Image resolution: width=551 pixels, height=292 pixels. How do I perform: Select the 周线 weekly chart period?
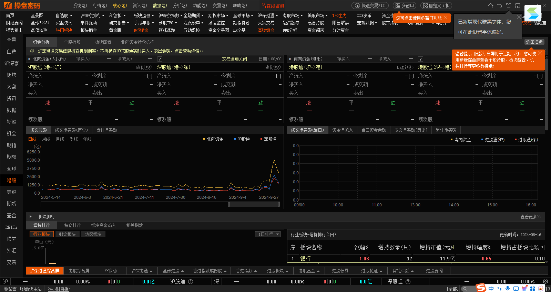pyautogui.click(x=46, y=139)
